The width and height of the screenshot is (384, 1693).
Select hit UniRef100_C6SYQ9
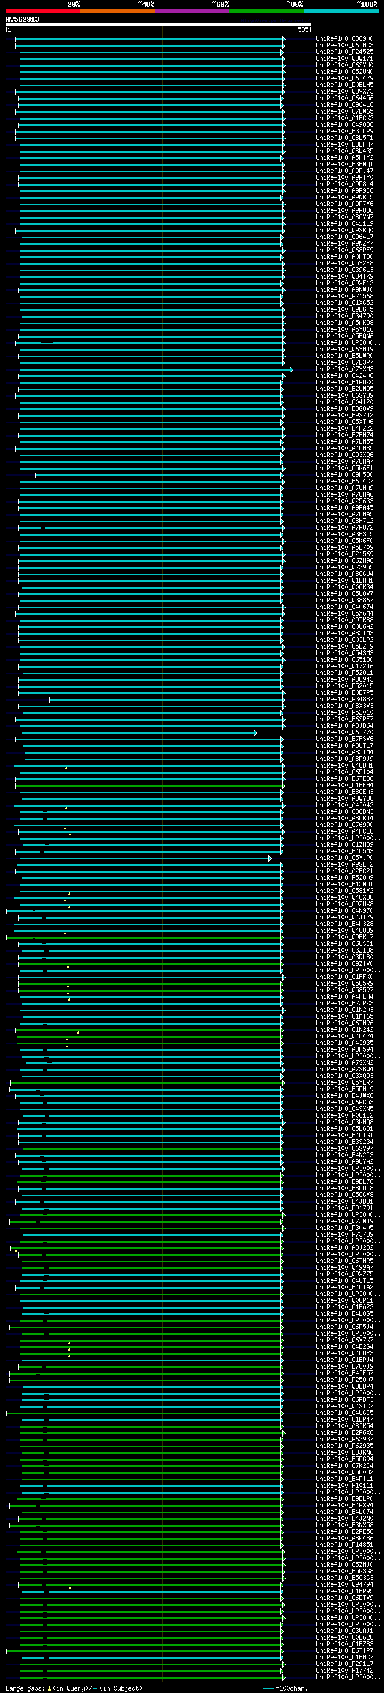tap(344, 396)
